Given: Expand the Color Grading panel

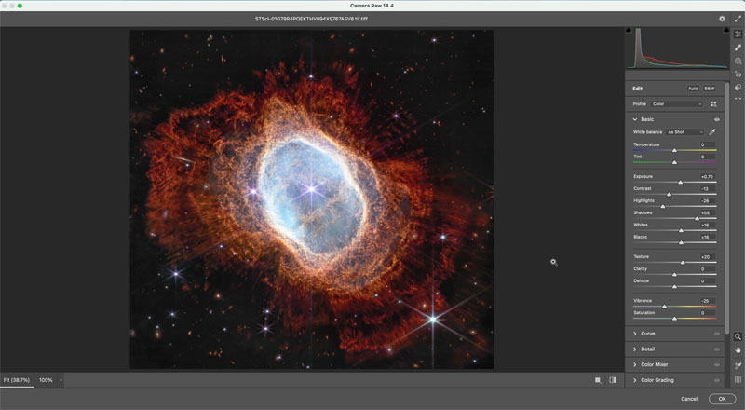Looking at the screenshot, I should pyautogui.click(x=635, y=380).
